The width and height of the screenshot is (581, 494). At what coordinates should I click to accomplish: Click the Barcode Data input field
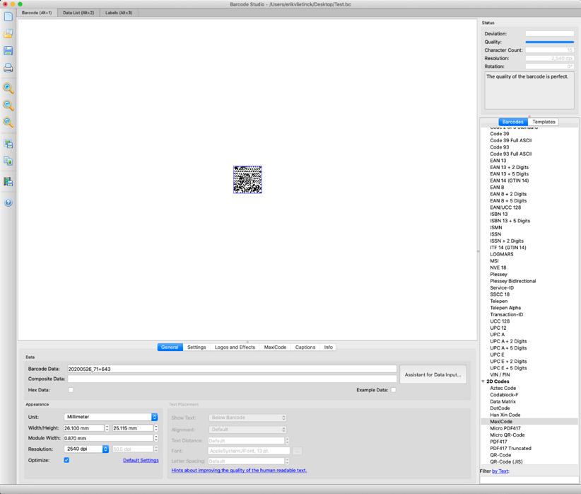tap(232, 369)
